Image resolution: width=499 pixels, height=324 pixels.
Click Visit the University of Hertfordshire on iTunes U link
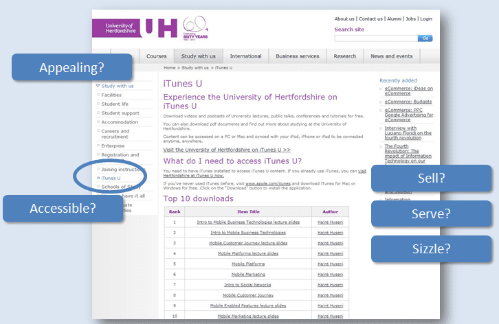tap(227, 149)
